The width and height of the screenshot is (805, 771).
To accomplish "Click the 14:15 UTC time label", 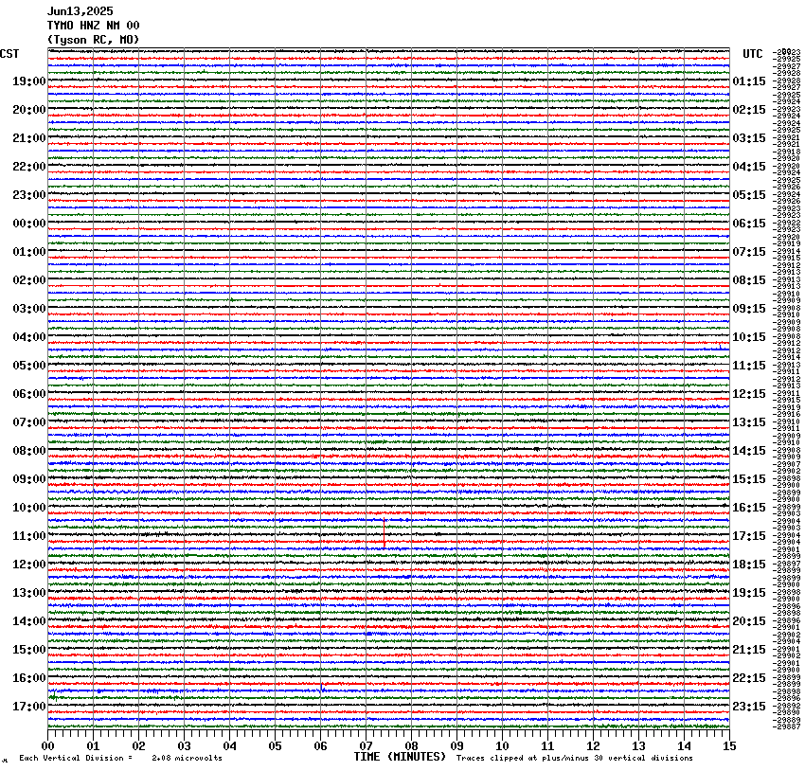I will 749,451.
